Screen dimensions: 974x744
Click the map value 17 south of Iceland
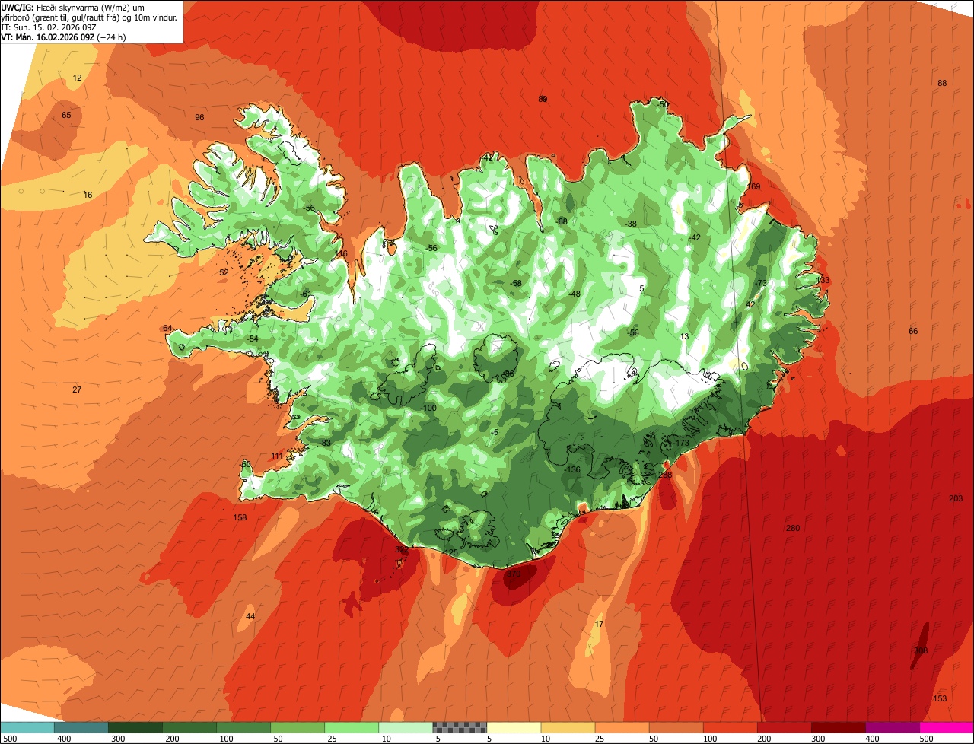(x=599, y=624)
